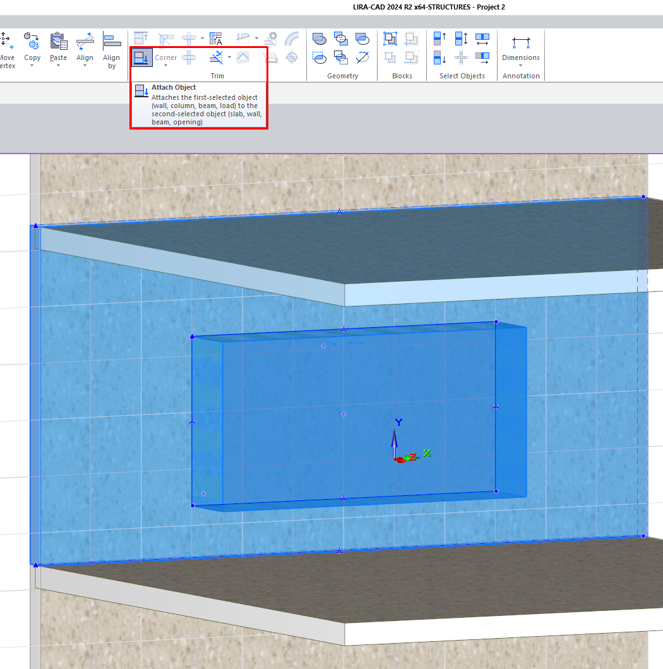The height and width of the screenshot is (669, 663).
Task: Activate the Attach Object tool
Action: [x=141, y=57]
